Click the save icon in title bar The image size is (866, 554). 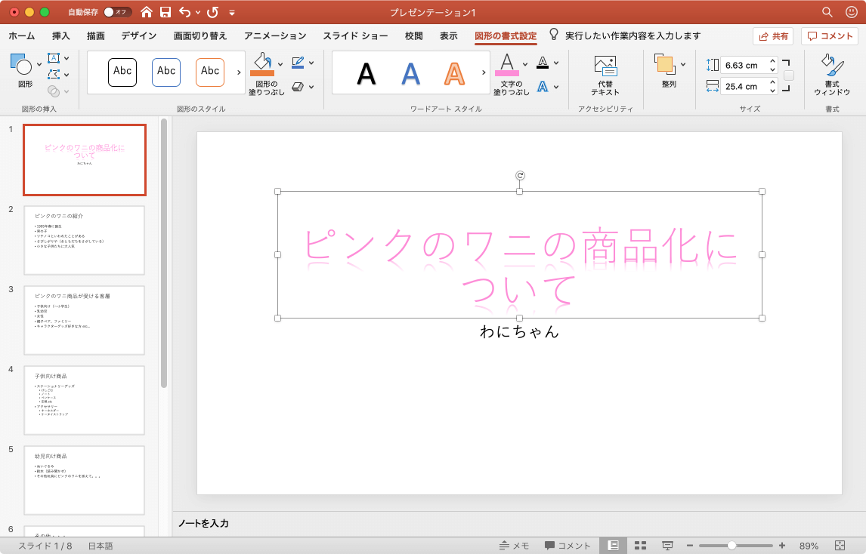[165, 12]
